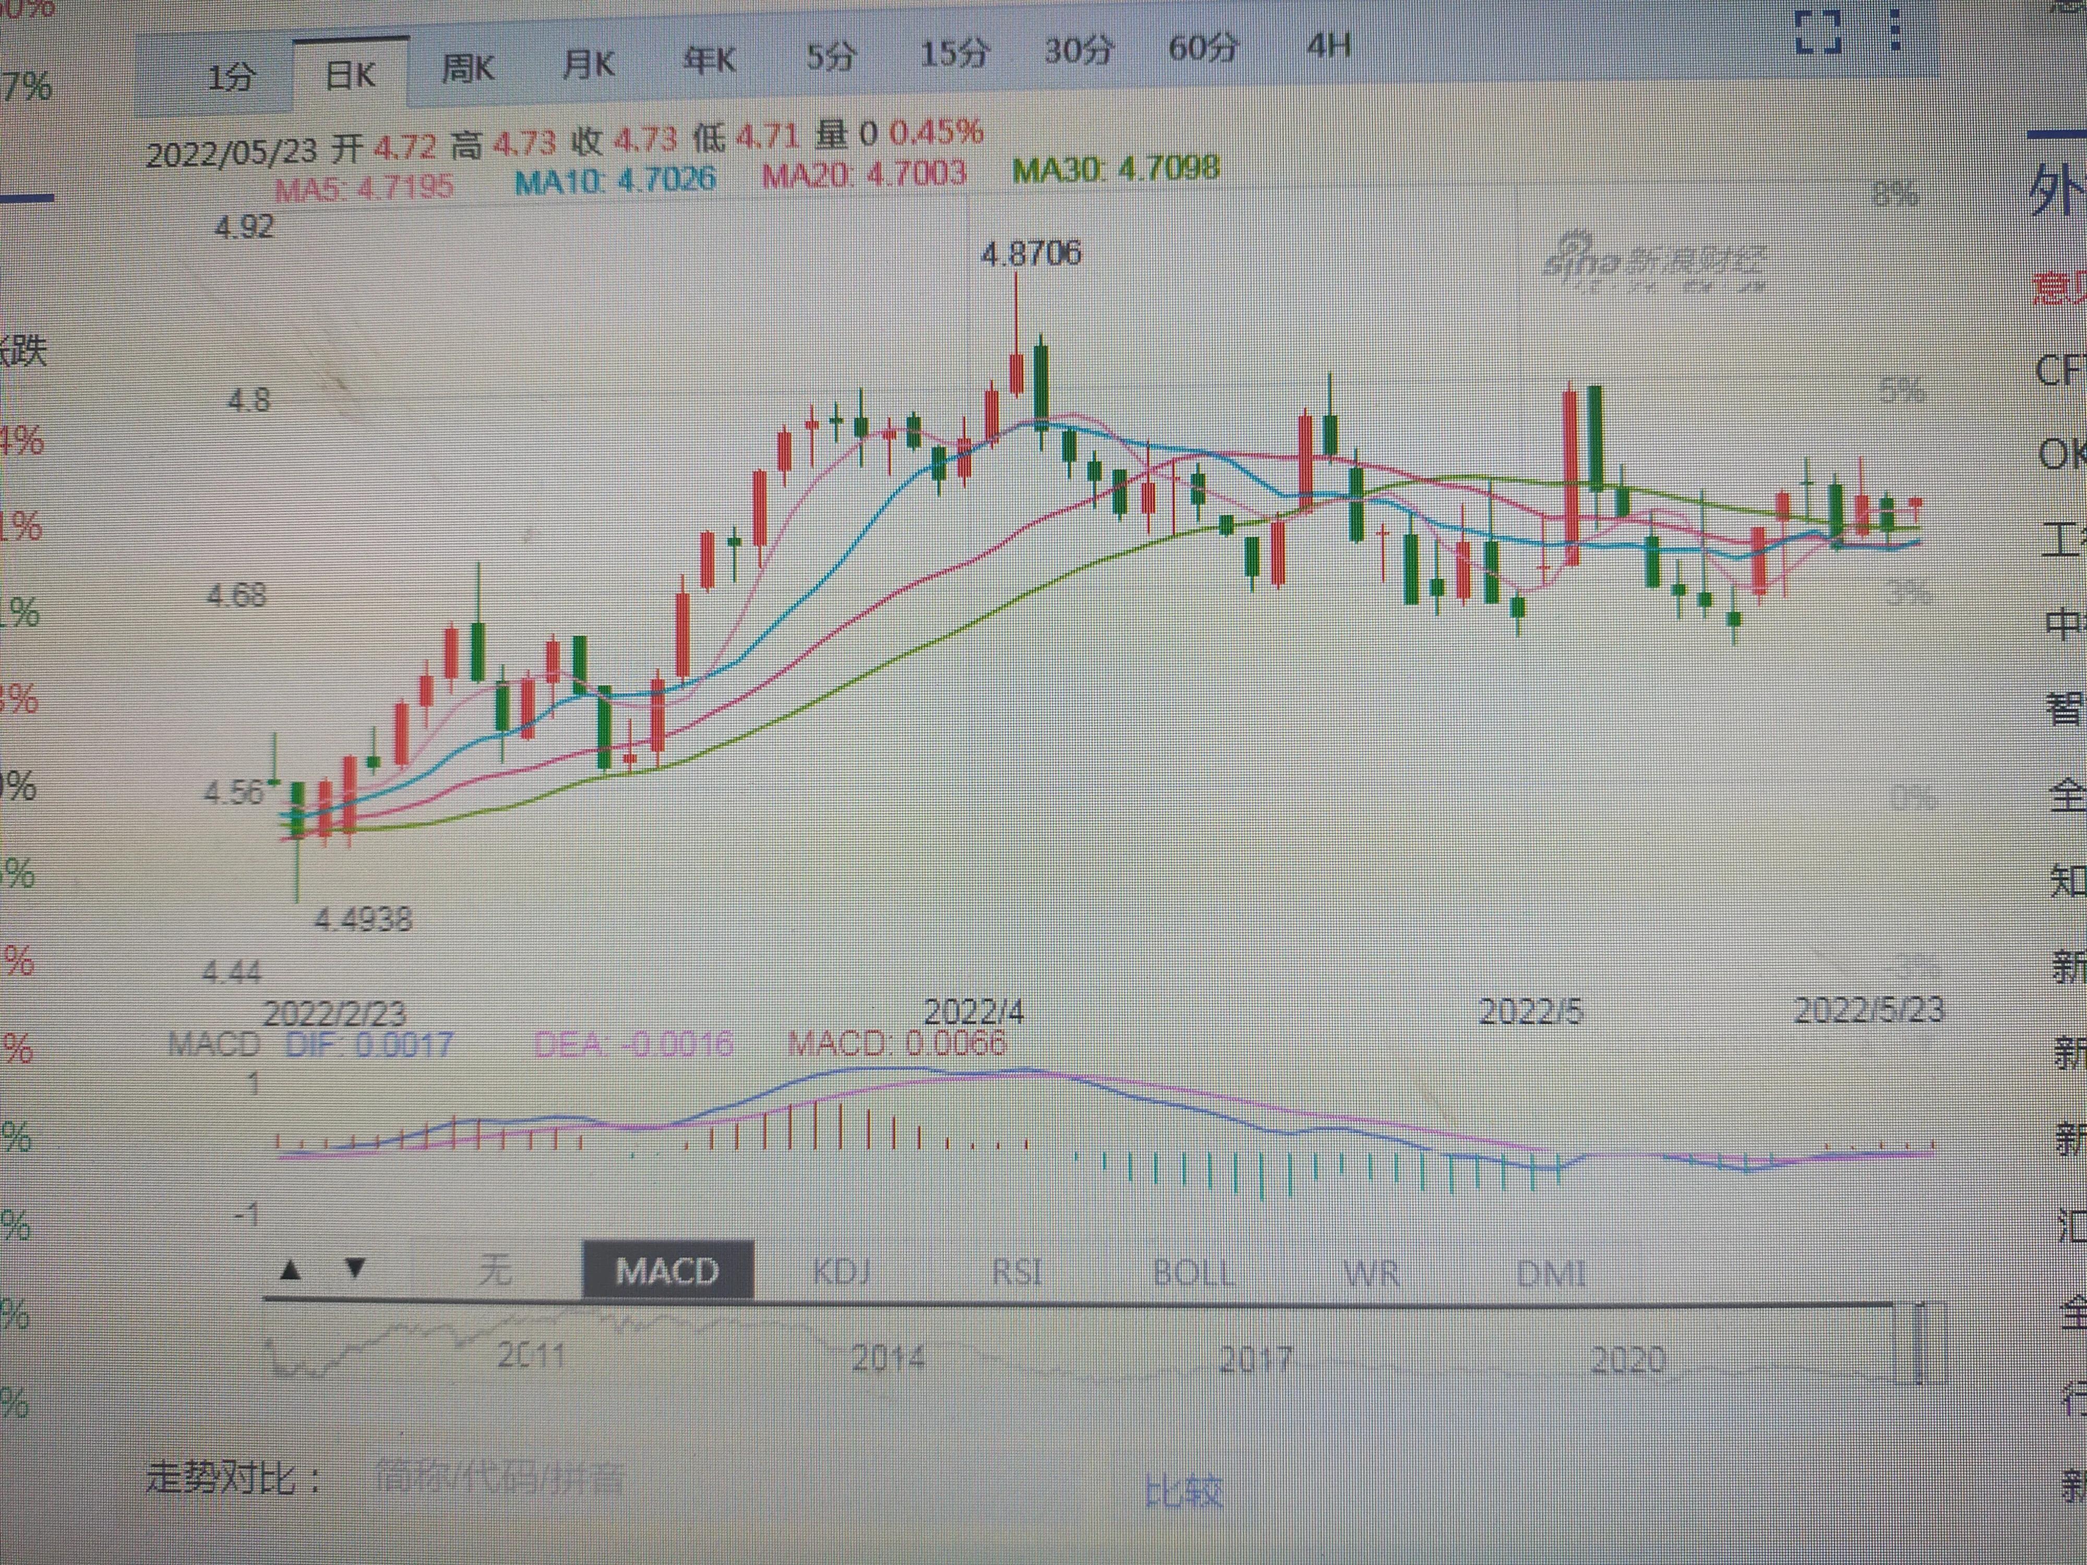Open the 月K monthly chart
This screenshot has width=2087, height=1565.
[x=588, y=64]
